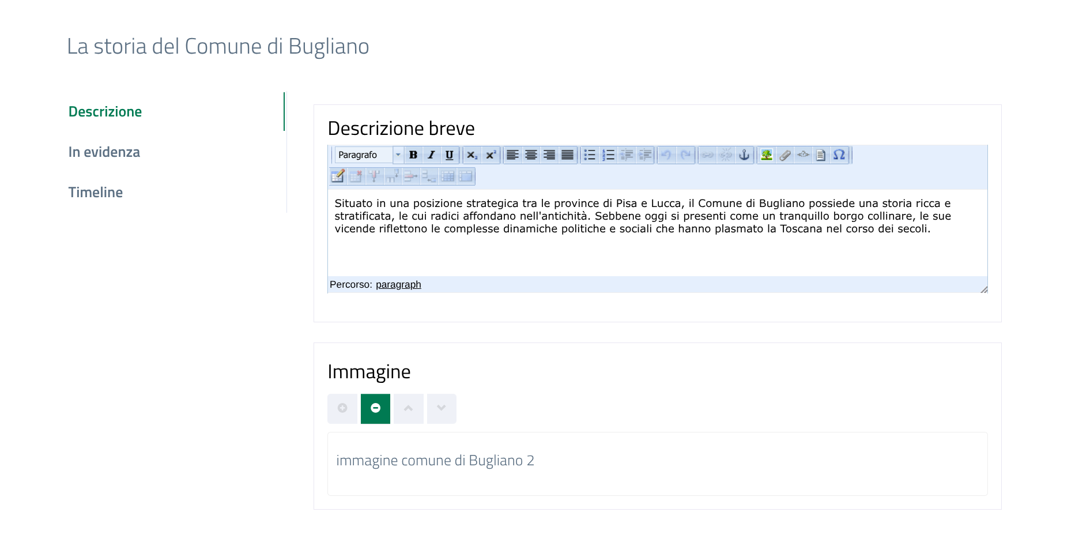Screen dimensions: 1075x542
Task: Toggle underline formatting
Action: click(450, 155)
